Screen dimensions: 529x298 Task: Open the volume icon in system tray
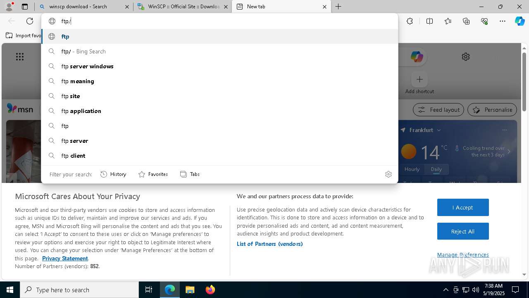476,290
